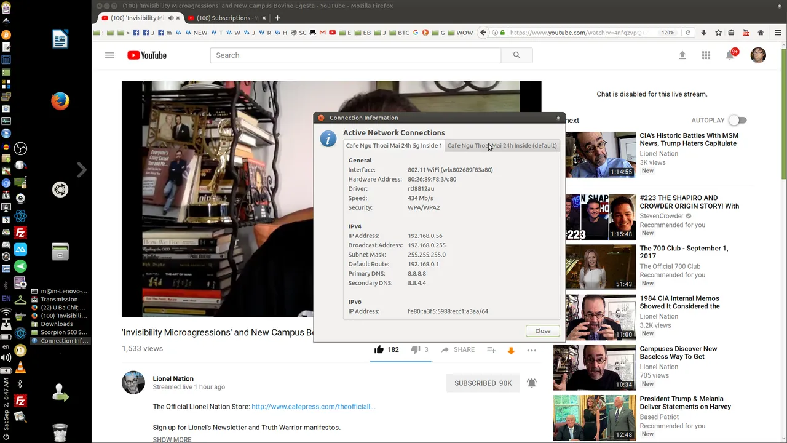Open President Trump & Melania video title
The image size is (787, 443).
(x=685, y=402)
